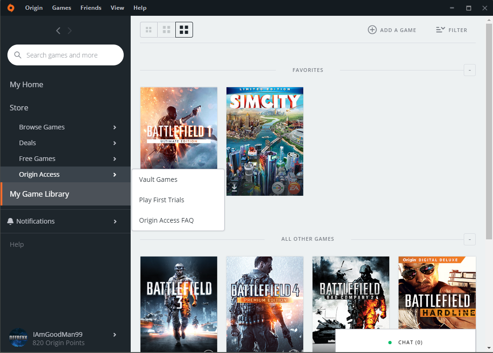Image resolution: width=493 pixels, height=353 pixels.
Task: Click the search games input field
Action: click(66, 55)
